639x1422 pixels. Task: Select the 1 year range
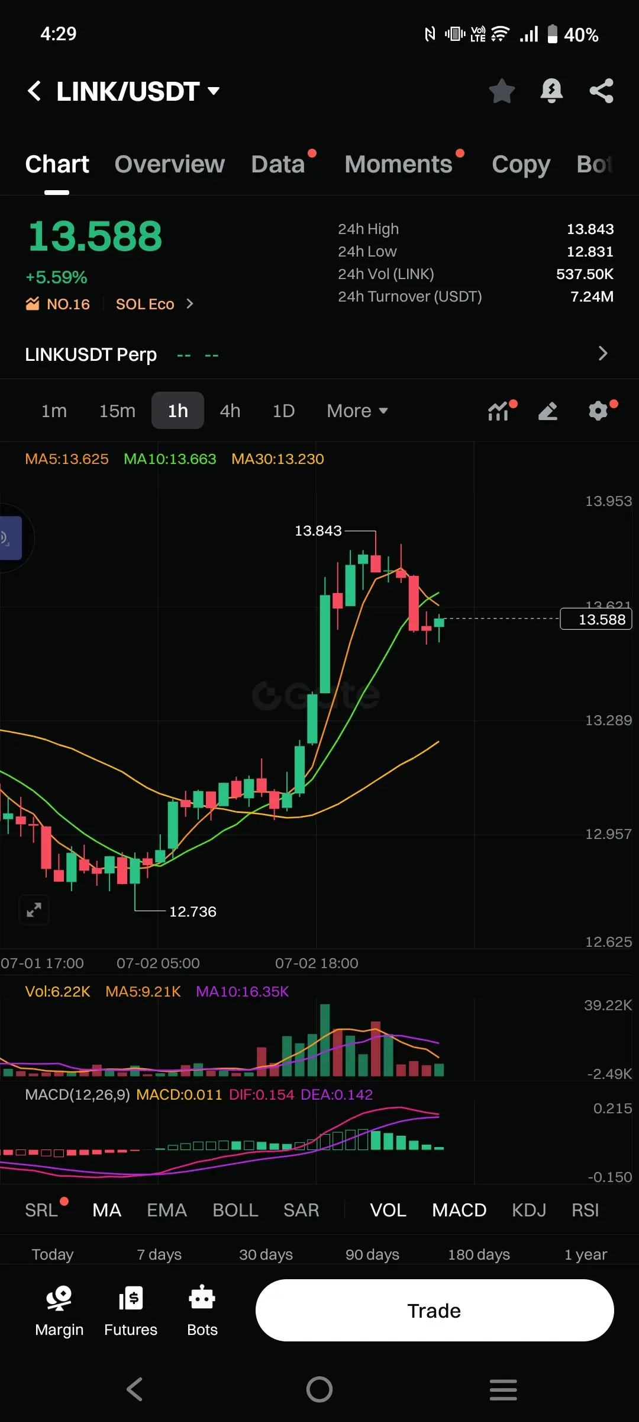tap(586, 1255)
